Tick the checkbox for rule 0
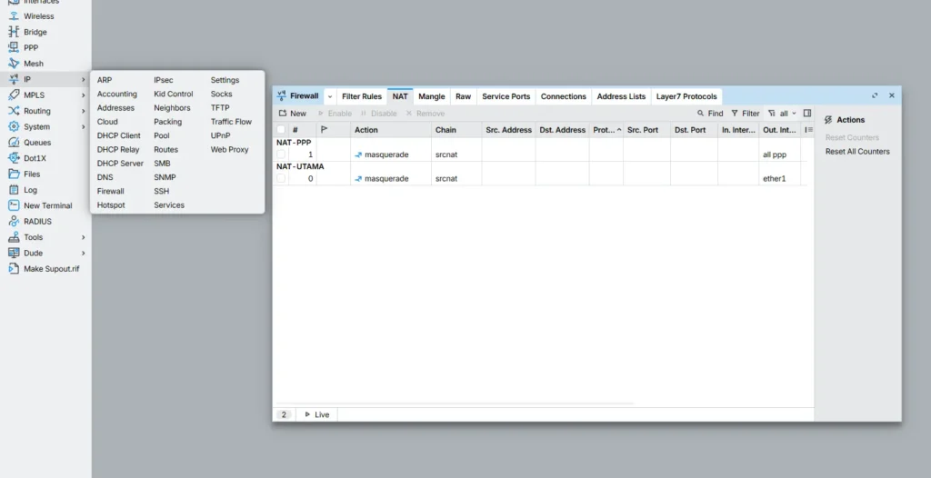 click(281, 178)
